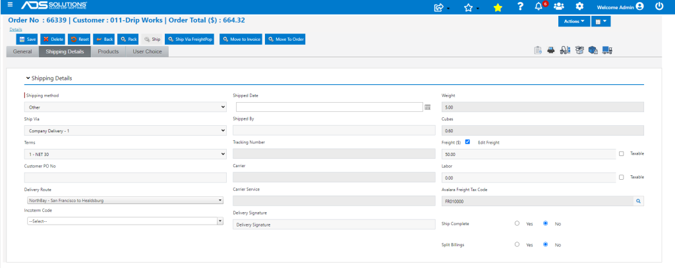Screen dimensions: 675x268
Task: Click the Delete button
Action: 53,39
